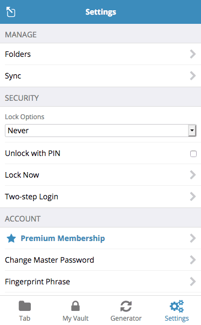Open the Sync settings

point(100,76)
